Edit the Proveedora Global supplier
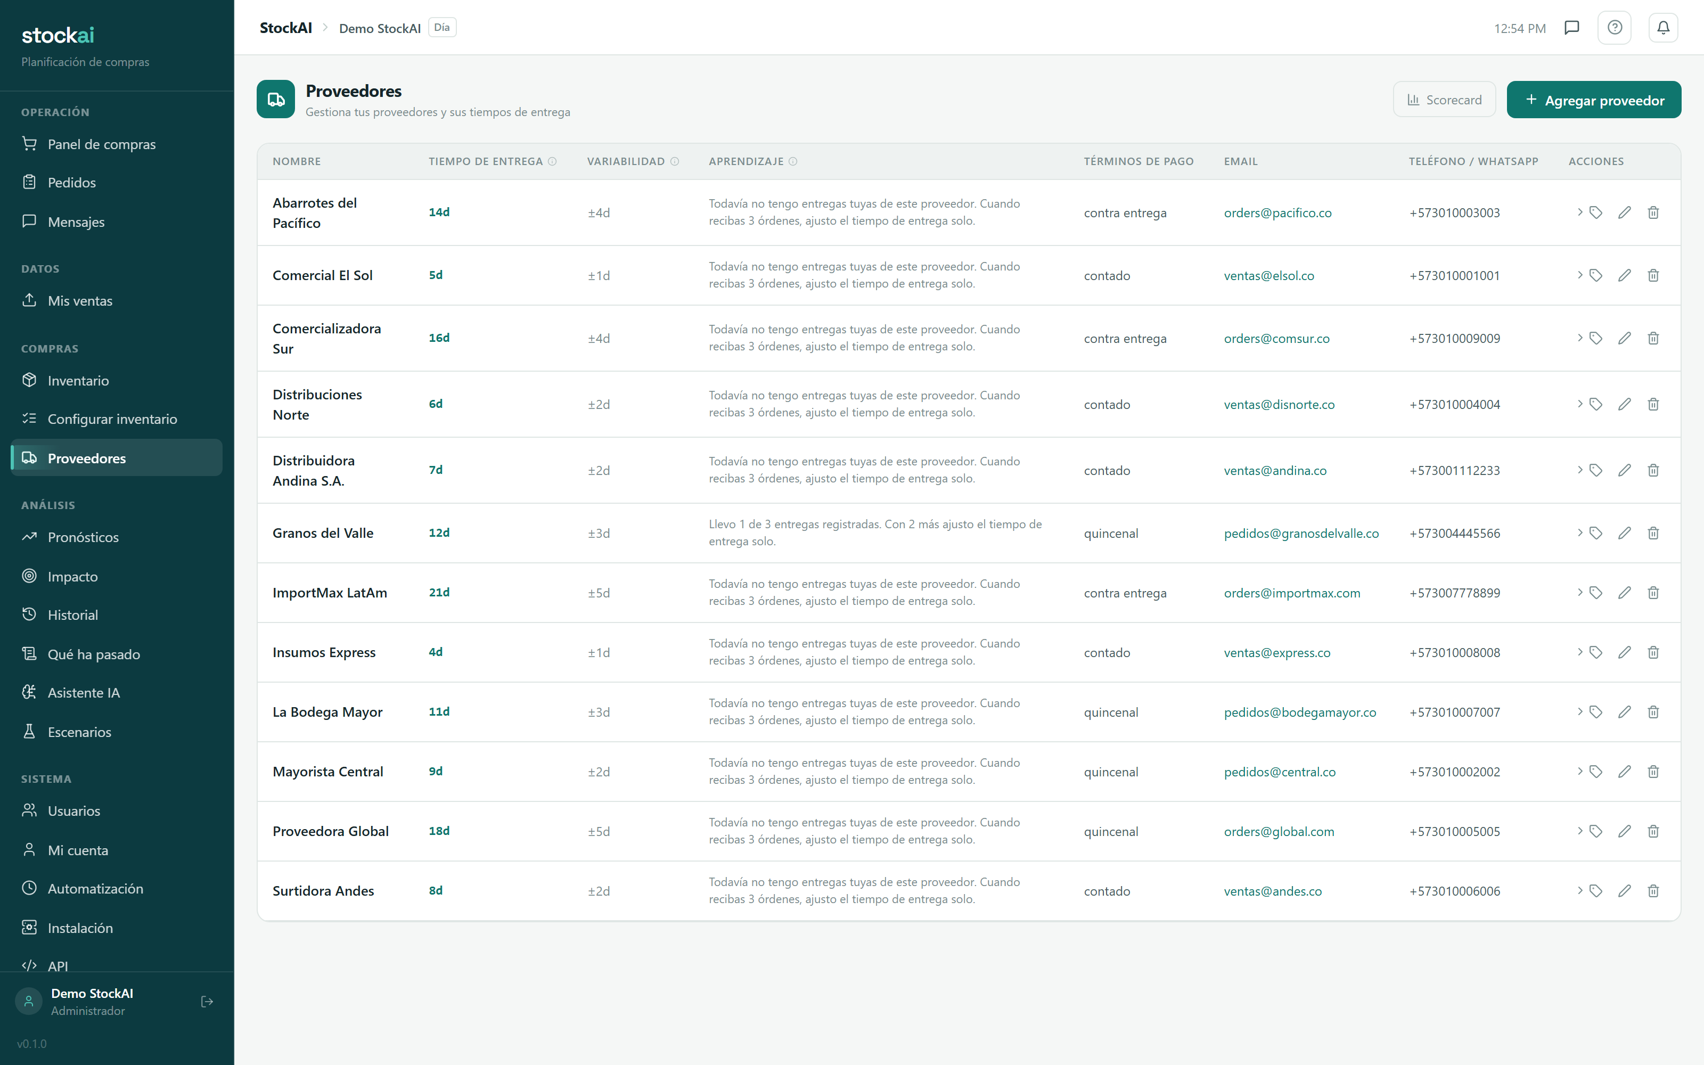The width and height of the screenshot is (1704, 1065). [1625, 831]
